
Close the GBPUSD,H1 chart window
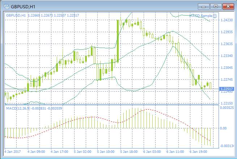click(228, 6)
